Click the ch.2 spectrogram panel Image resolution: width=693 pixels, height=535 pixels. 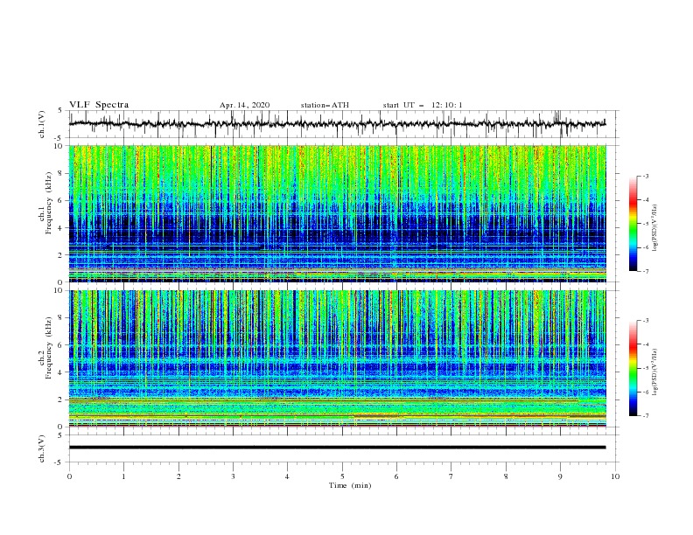pos(338,358)
